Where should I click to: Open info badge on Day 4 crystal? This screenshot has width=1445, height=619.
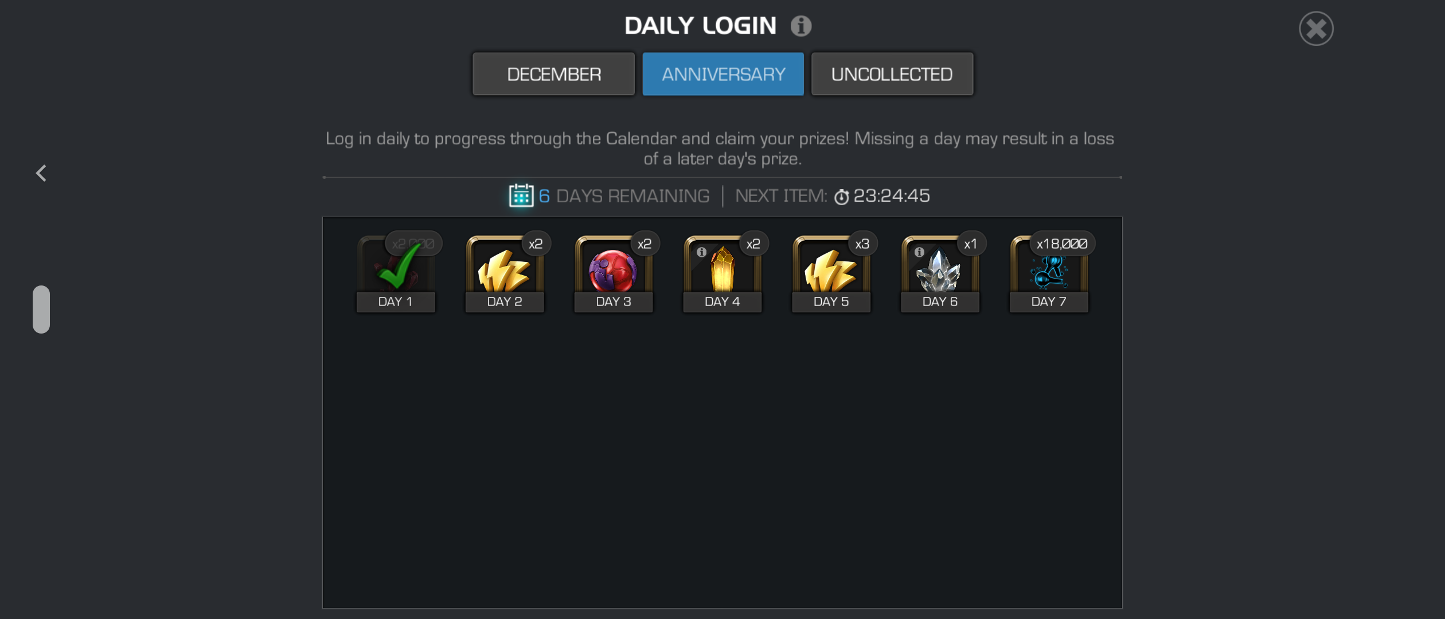pos(701,252)
